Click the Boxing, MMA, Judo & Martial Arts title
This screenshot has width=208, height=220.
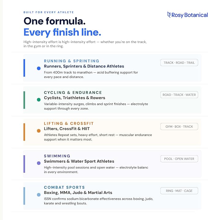(78, 193)
